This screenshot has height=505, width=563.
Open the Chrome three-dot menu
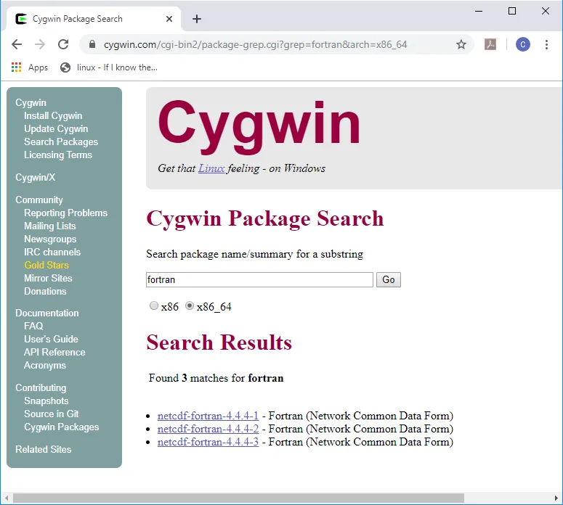point(546,44)
